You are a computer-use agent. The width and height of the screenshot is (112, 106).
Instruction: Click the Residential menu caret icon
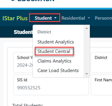coord(89,18)
